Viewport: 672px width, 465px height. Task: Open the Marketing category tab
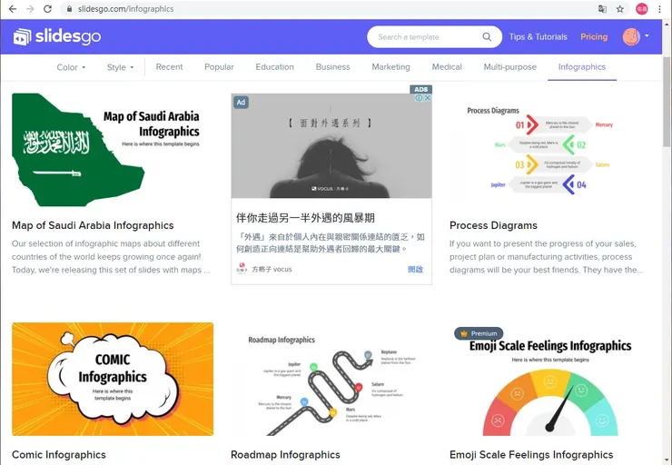(x=390, y=67)
